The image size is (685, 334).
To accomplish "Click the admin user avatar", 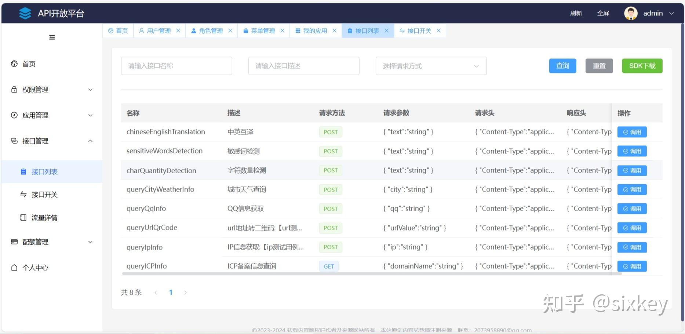I will tap(630, 13).
